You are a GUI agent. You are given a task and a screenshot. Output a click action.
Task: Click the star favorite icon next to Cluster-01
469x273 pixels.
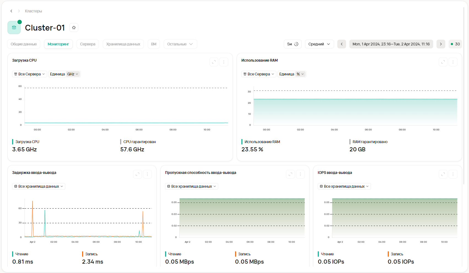pos(74,28)
